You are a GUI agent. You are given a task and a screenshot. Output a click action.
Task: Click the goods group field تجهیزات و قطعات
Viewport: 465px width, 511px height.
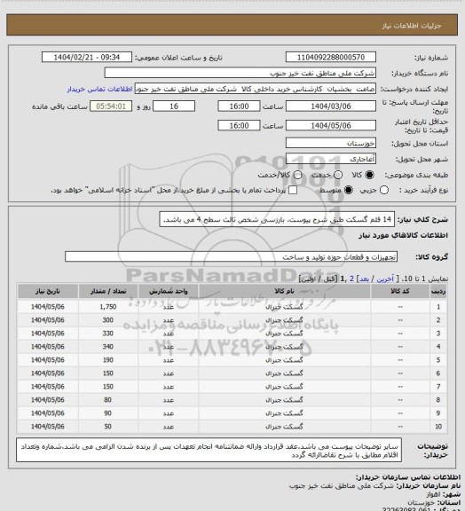pyautogui.click(x=231, y=256)
